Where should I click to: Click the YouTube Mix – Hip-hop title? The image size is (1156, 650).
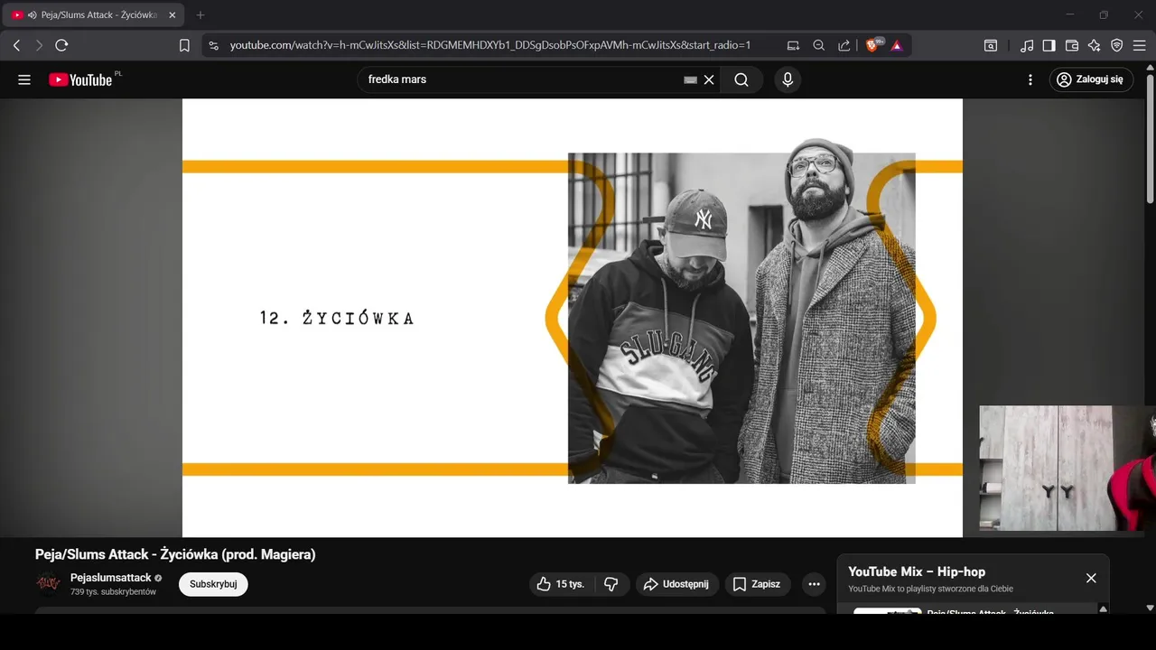(917, 571)
